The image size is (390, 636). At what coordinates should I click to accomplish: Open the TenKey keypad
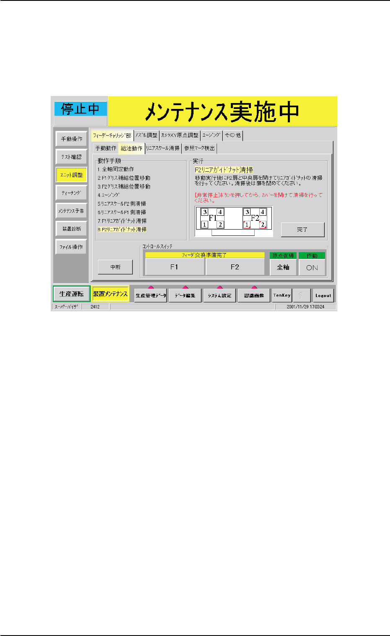282,295
